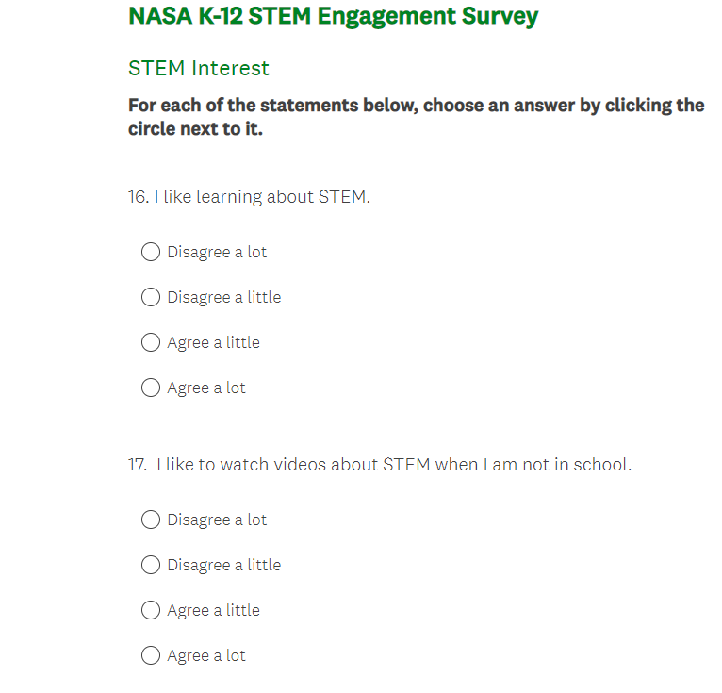The width and height of the screenshot is (722, 693).
Task: Click the 'Agree a little' label text under question 16
Action: [x=213, y=342]
